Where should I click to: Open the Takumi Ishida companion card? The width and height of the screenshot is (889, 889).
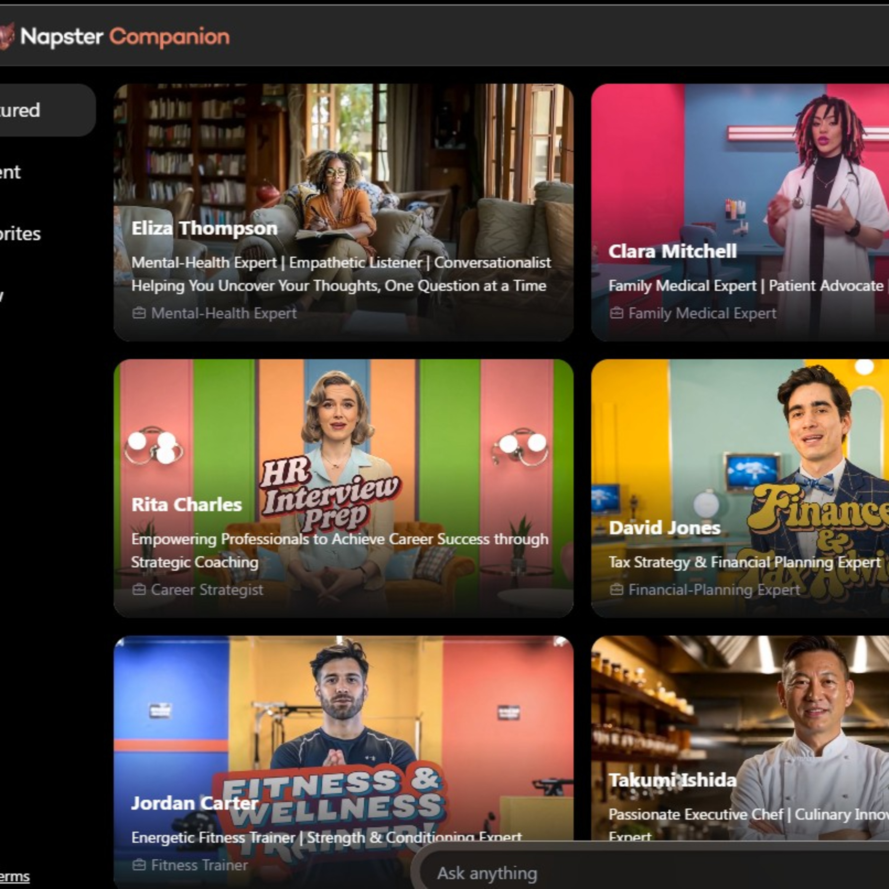click(x=740, y=738)
